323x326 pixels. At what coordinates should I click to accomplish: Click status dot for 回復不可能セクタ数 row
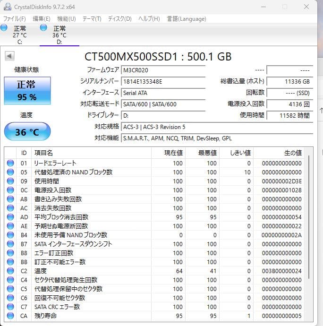10,298
